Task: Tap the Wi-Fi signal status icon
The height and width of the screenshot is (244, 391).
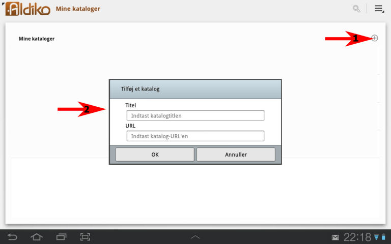Action: pos(376,237)
